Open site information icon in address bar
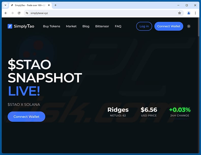 click(27, 13)
